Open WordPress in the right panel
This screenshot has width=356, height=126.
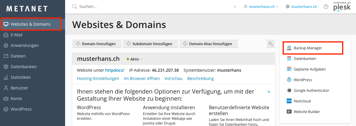302,80
